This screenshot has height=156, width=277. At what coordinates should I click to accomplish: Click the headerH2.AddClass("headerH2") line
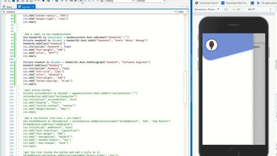(44, 43)
